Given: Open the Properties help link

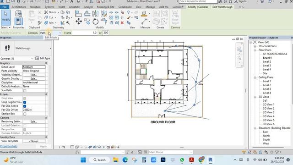Looking at the screenshot, I should (9, 146).
